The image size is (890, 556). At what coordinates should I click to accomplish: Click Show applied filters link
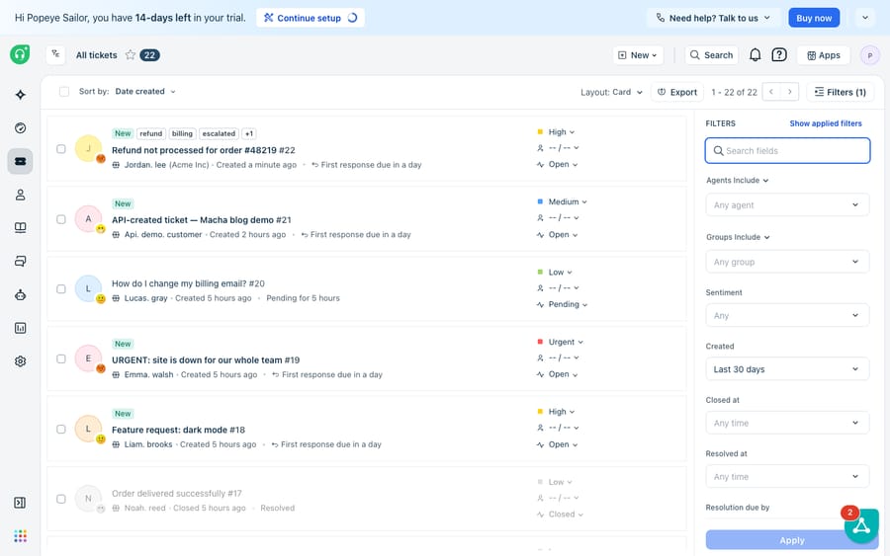(826, 123)
